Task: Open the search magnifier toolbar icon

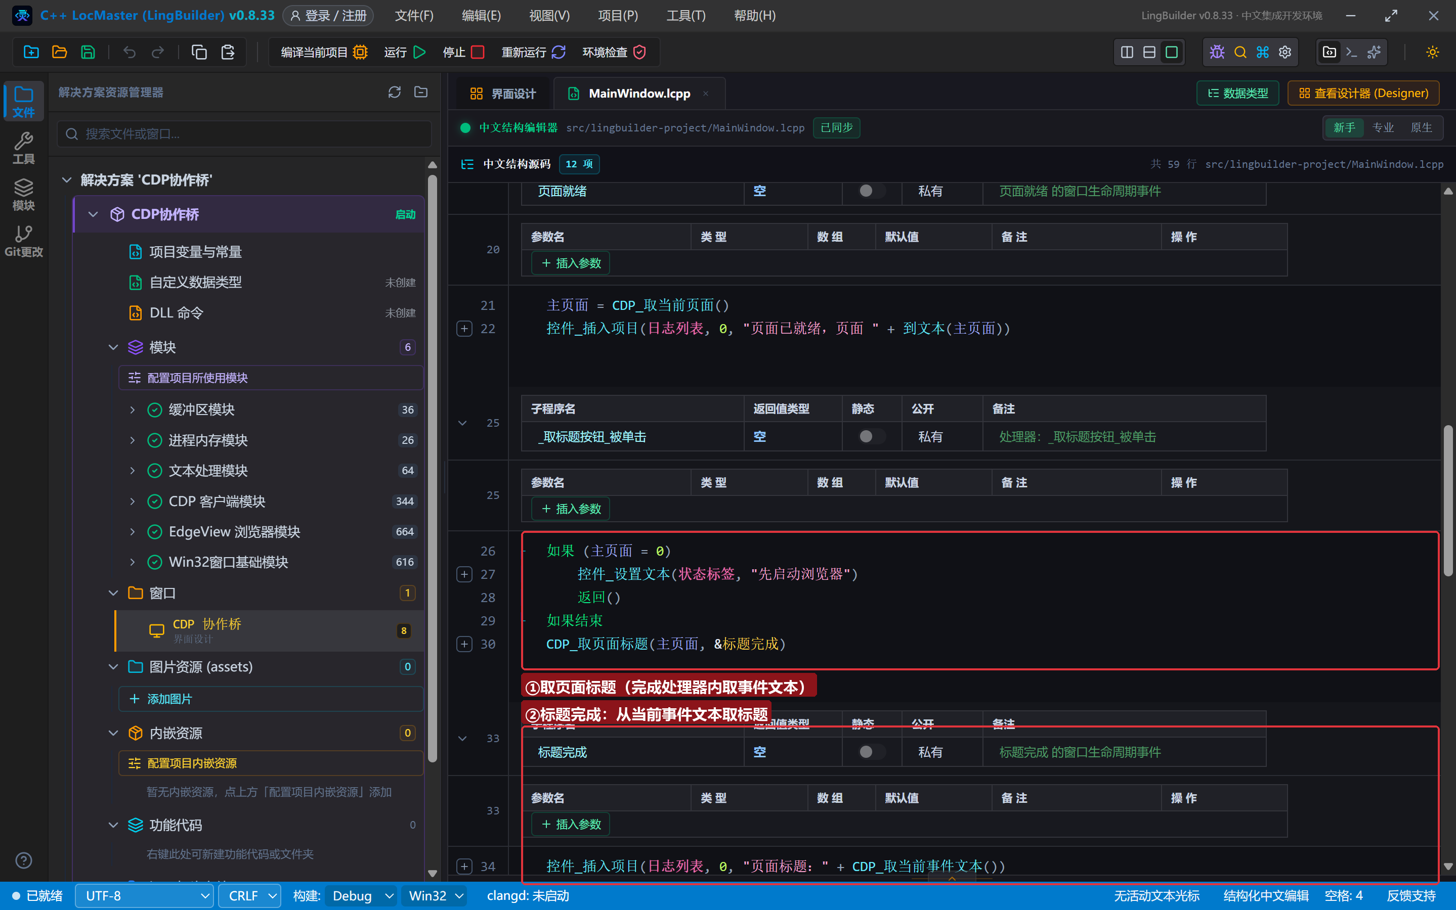Action: point(1240,53)
